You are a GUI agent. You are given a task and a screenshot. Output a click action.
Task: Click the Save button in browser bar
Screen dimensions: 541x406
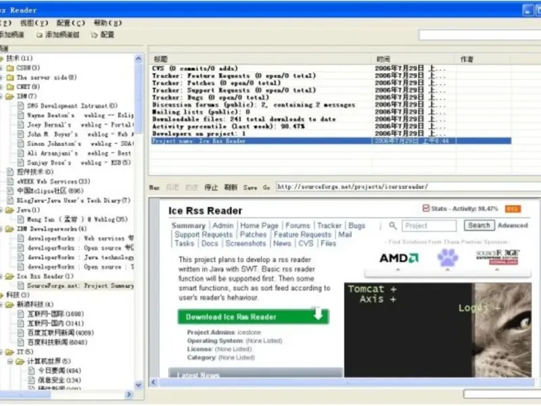[250, 187]
